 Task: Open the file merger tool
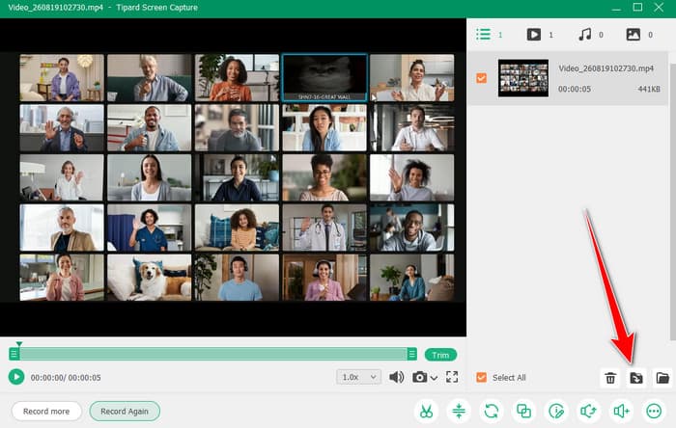pyautogui.click(x=523, y=412)
